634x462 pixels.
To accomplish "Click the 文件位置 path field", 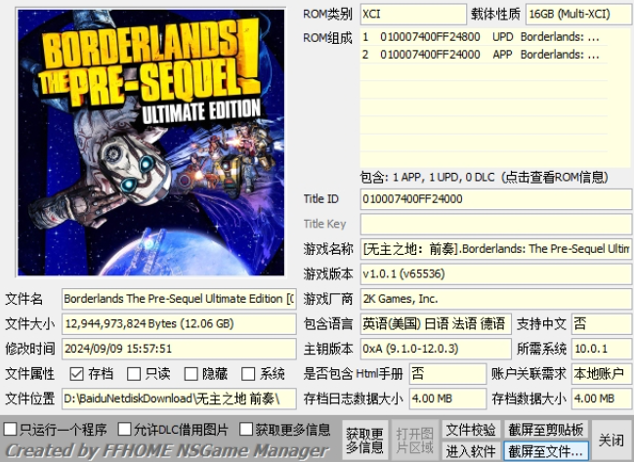I will pos(179,399).
